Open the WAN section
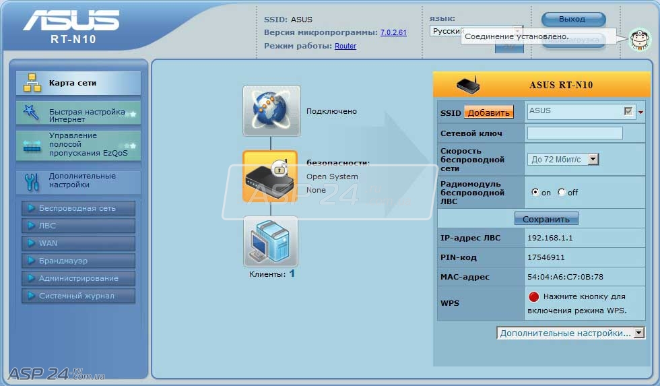Screen dimensions: 660x386 tap(78, 243)
